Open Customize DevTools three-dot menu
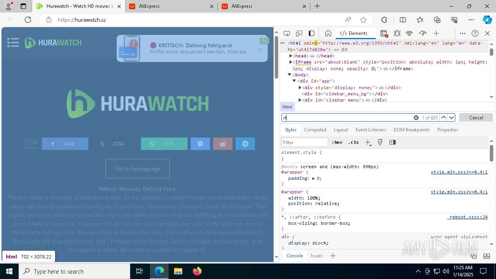 [463, 33]
